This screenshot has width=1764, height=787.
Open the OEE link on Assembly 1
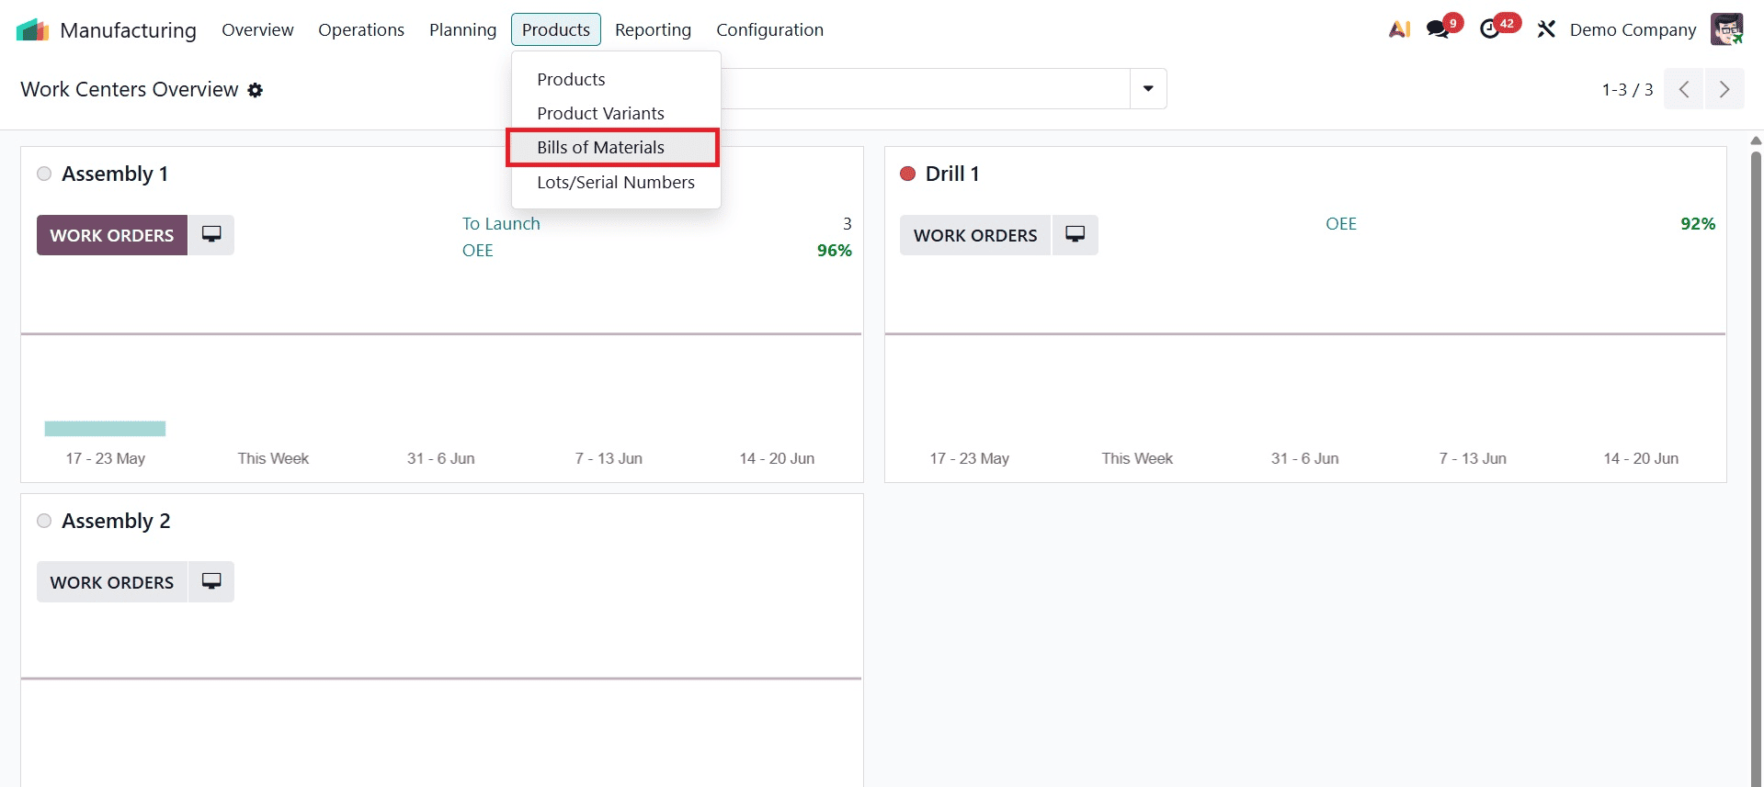coord(477,250)
